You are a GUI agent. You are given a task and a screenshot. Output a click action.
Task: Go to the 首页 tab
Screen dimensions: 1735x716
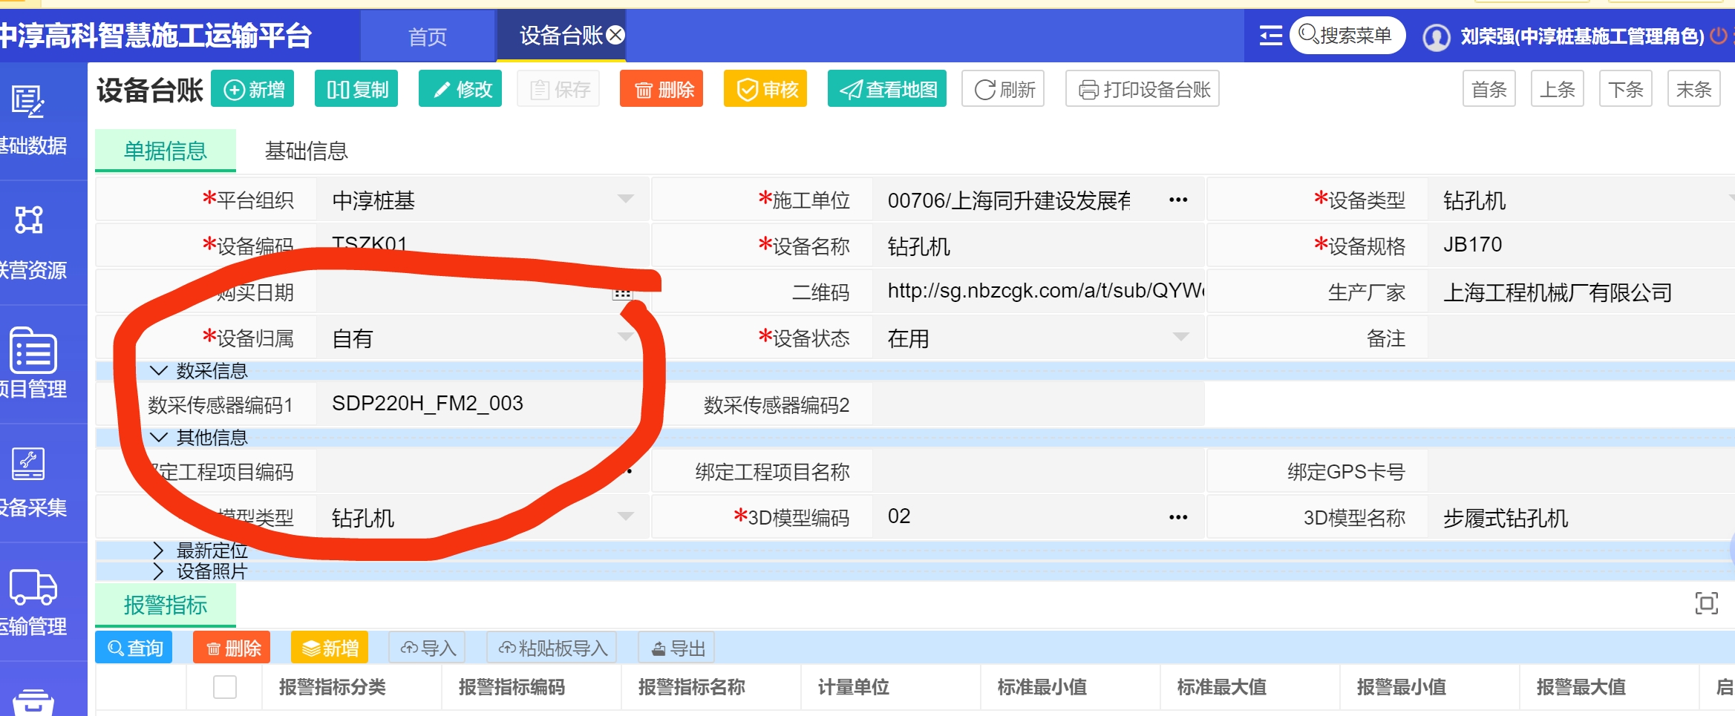[x=428, y=36]
